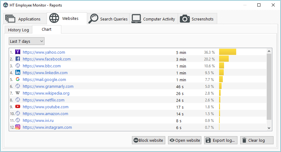Click the Instagram favicon in row 12
Image resolution: width=281 pixels, height=152 pixels.
[x=17, y=127]
